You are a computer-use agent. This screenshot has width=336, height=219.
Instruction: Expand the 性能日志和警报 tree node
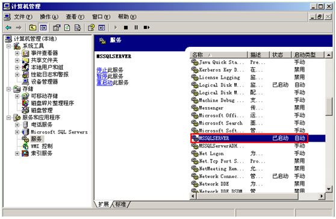click(x=17, y=75)
